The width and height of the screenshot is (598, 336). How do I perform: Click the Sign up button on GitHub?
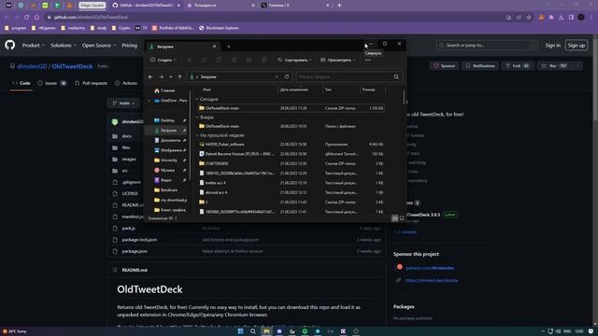pyautogui.click(x=577, y=46)
